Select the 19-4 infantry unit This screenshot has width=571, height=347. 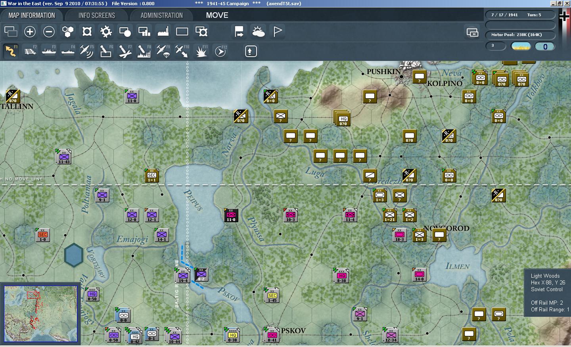(183, 276)
